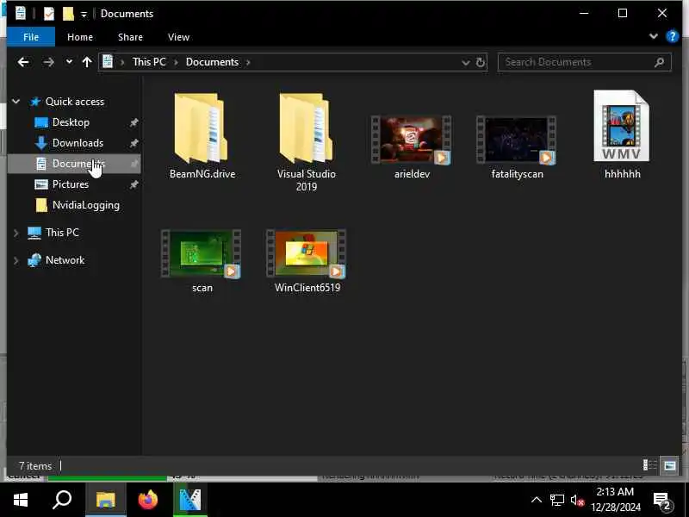
Task: Collapse the Quick access tree
Action: [x=16, y=102]
